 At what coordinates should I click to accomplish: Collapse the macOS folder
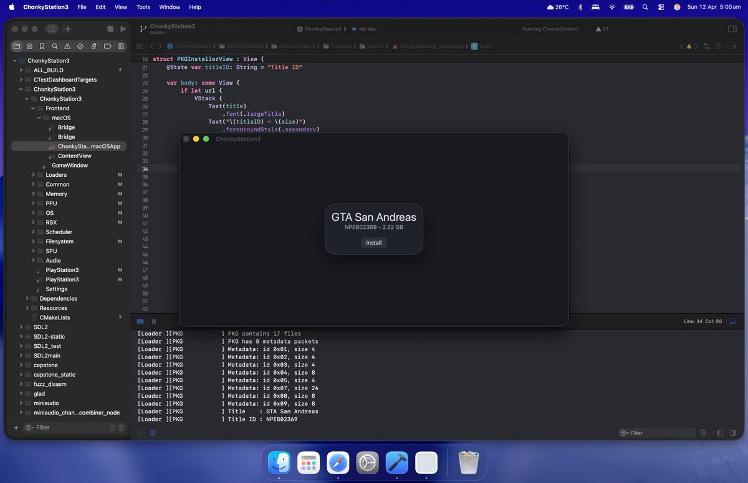pos(39,118)
